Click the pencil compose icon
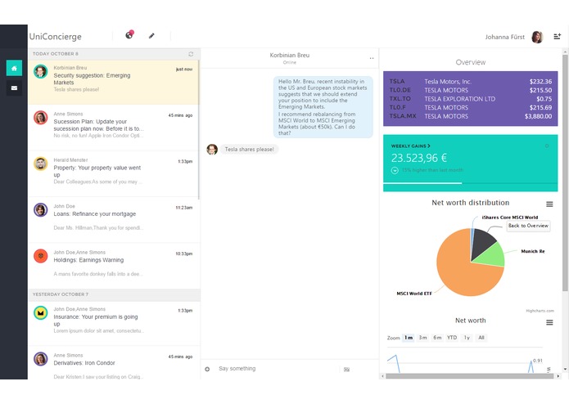569x404 pixels. (151, 35)
